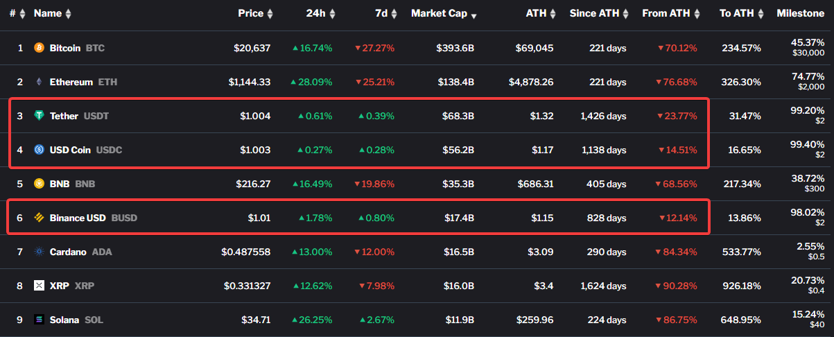The width and height of the screenshot is (834, 337).
Task: Open the BNB coin page link
Action: coord(72,184)
